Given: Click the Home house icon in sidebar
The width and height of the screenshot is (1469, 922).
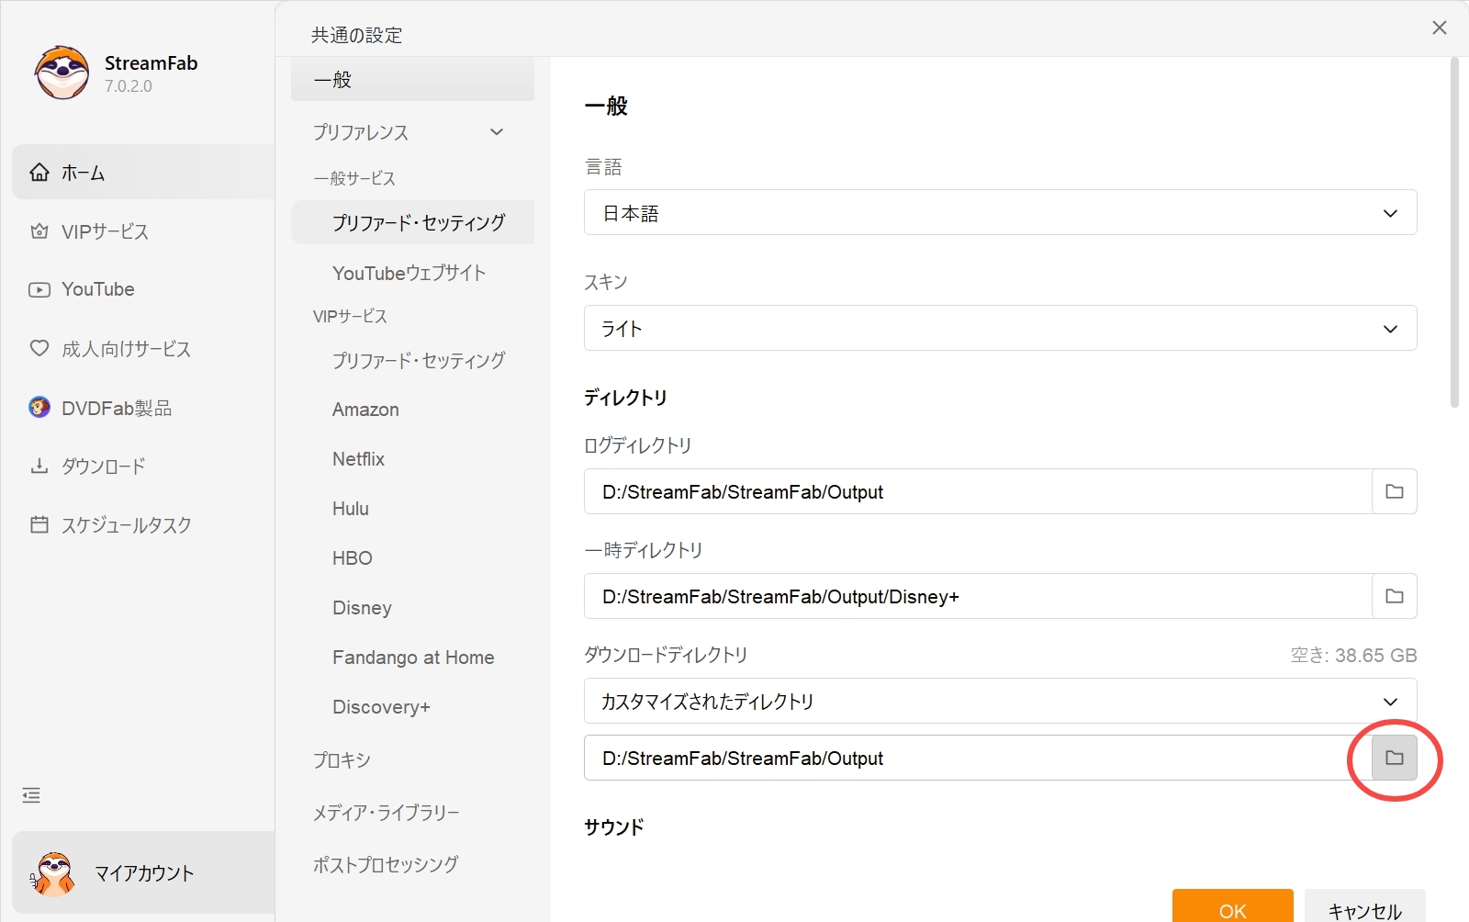Looking at the screenshot, I should (x=39, y=172).
